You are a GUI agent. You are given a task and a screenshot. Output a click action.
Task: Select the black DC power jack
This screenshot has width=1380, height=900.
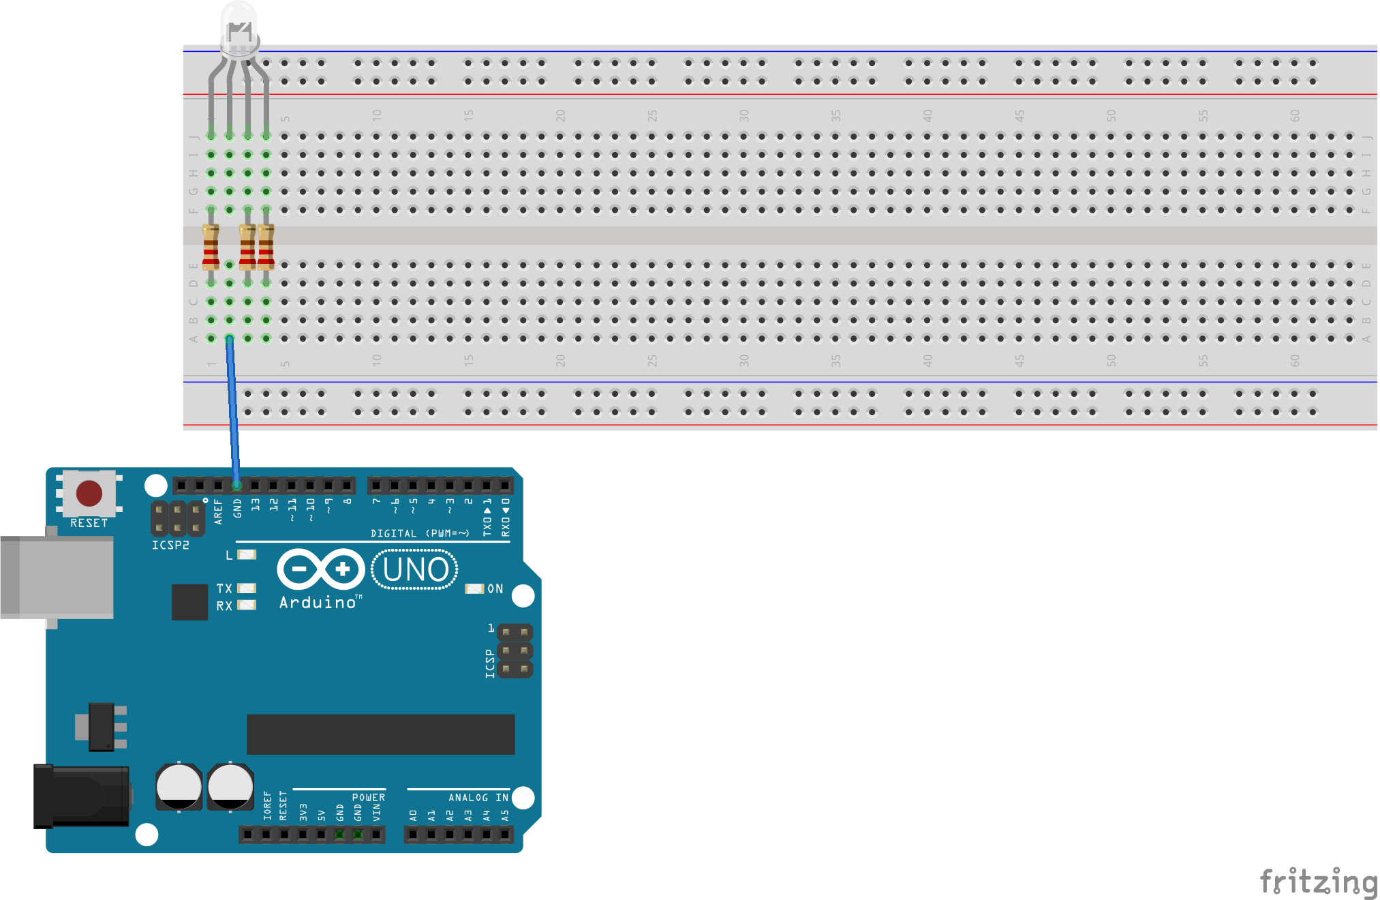82,796
